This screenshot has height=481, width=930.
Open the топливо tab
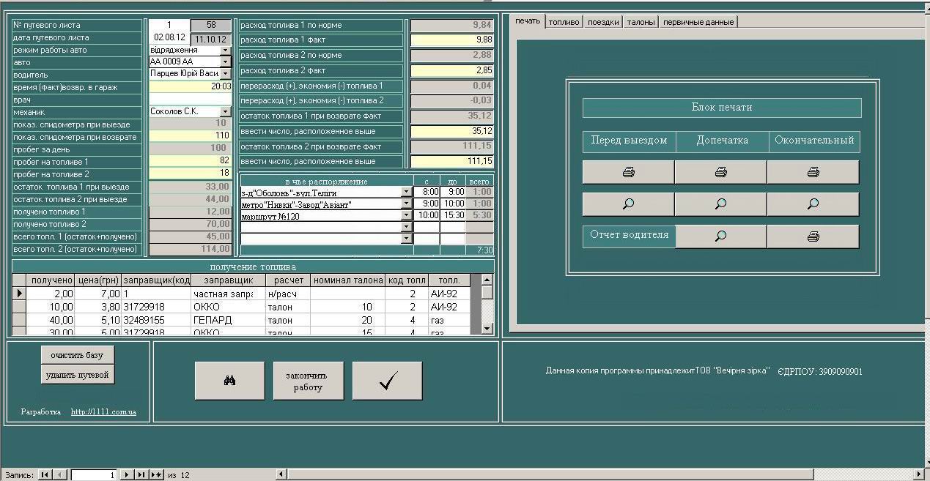564,22
